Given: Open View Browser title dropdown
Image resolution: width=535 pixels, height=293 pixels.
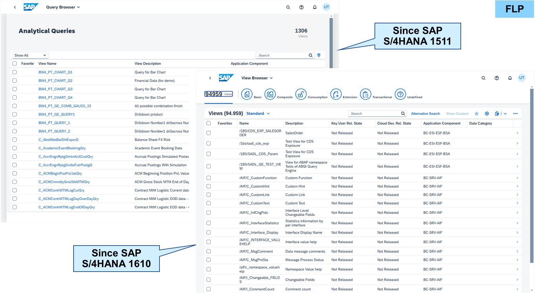Looking at the screenshot, I should (257, 78).
